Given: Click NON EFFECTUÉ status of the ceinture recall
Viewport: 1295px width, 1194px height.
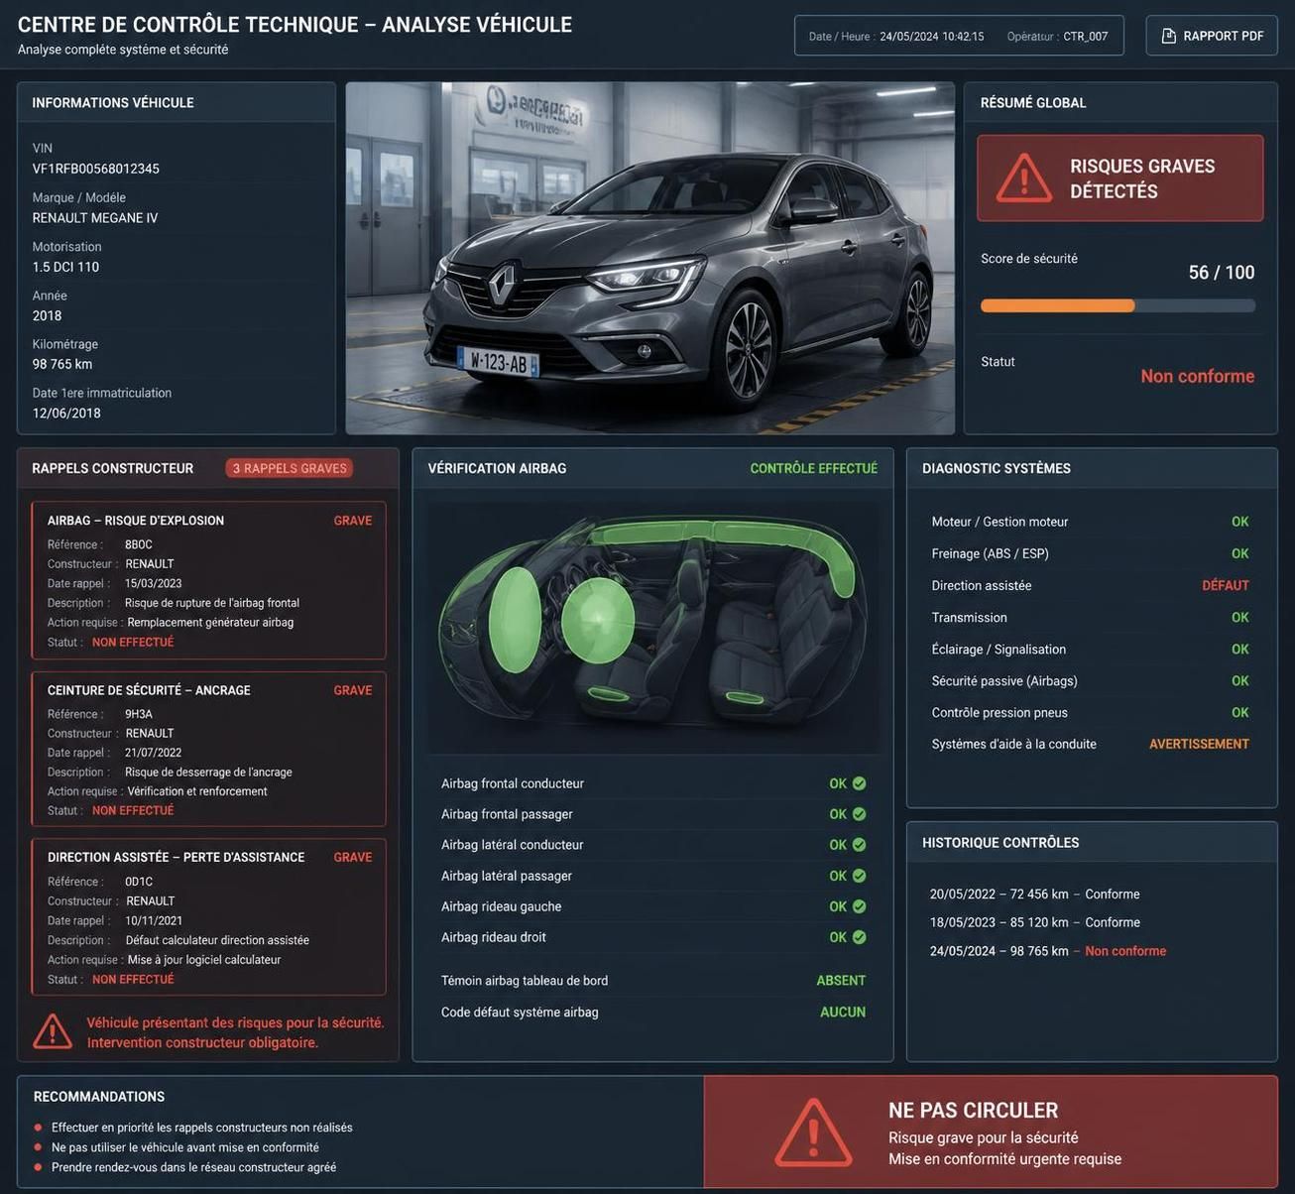Looking at the screenshot, I should (x=133, y=810).
